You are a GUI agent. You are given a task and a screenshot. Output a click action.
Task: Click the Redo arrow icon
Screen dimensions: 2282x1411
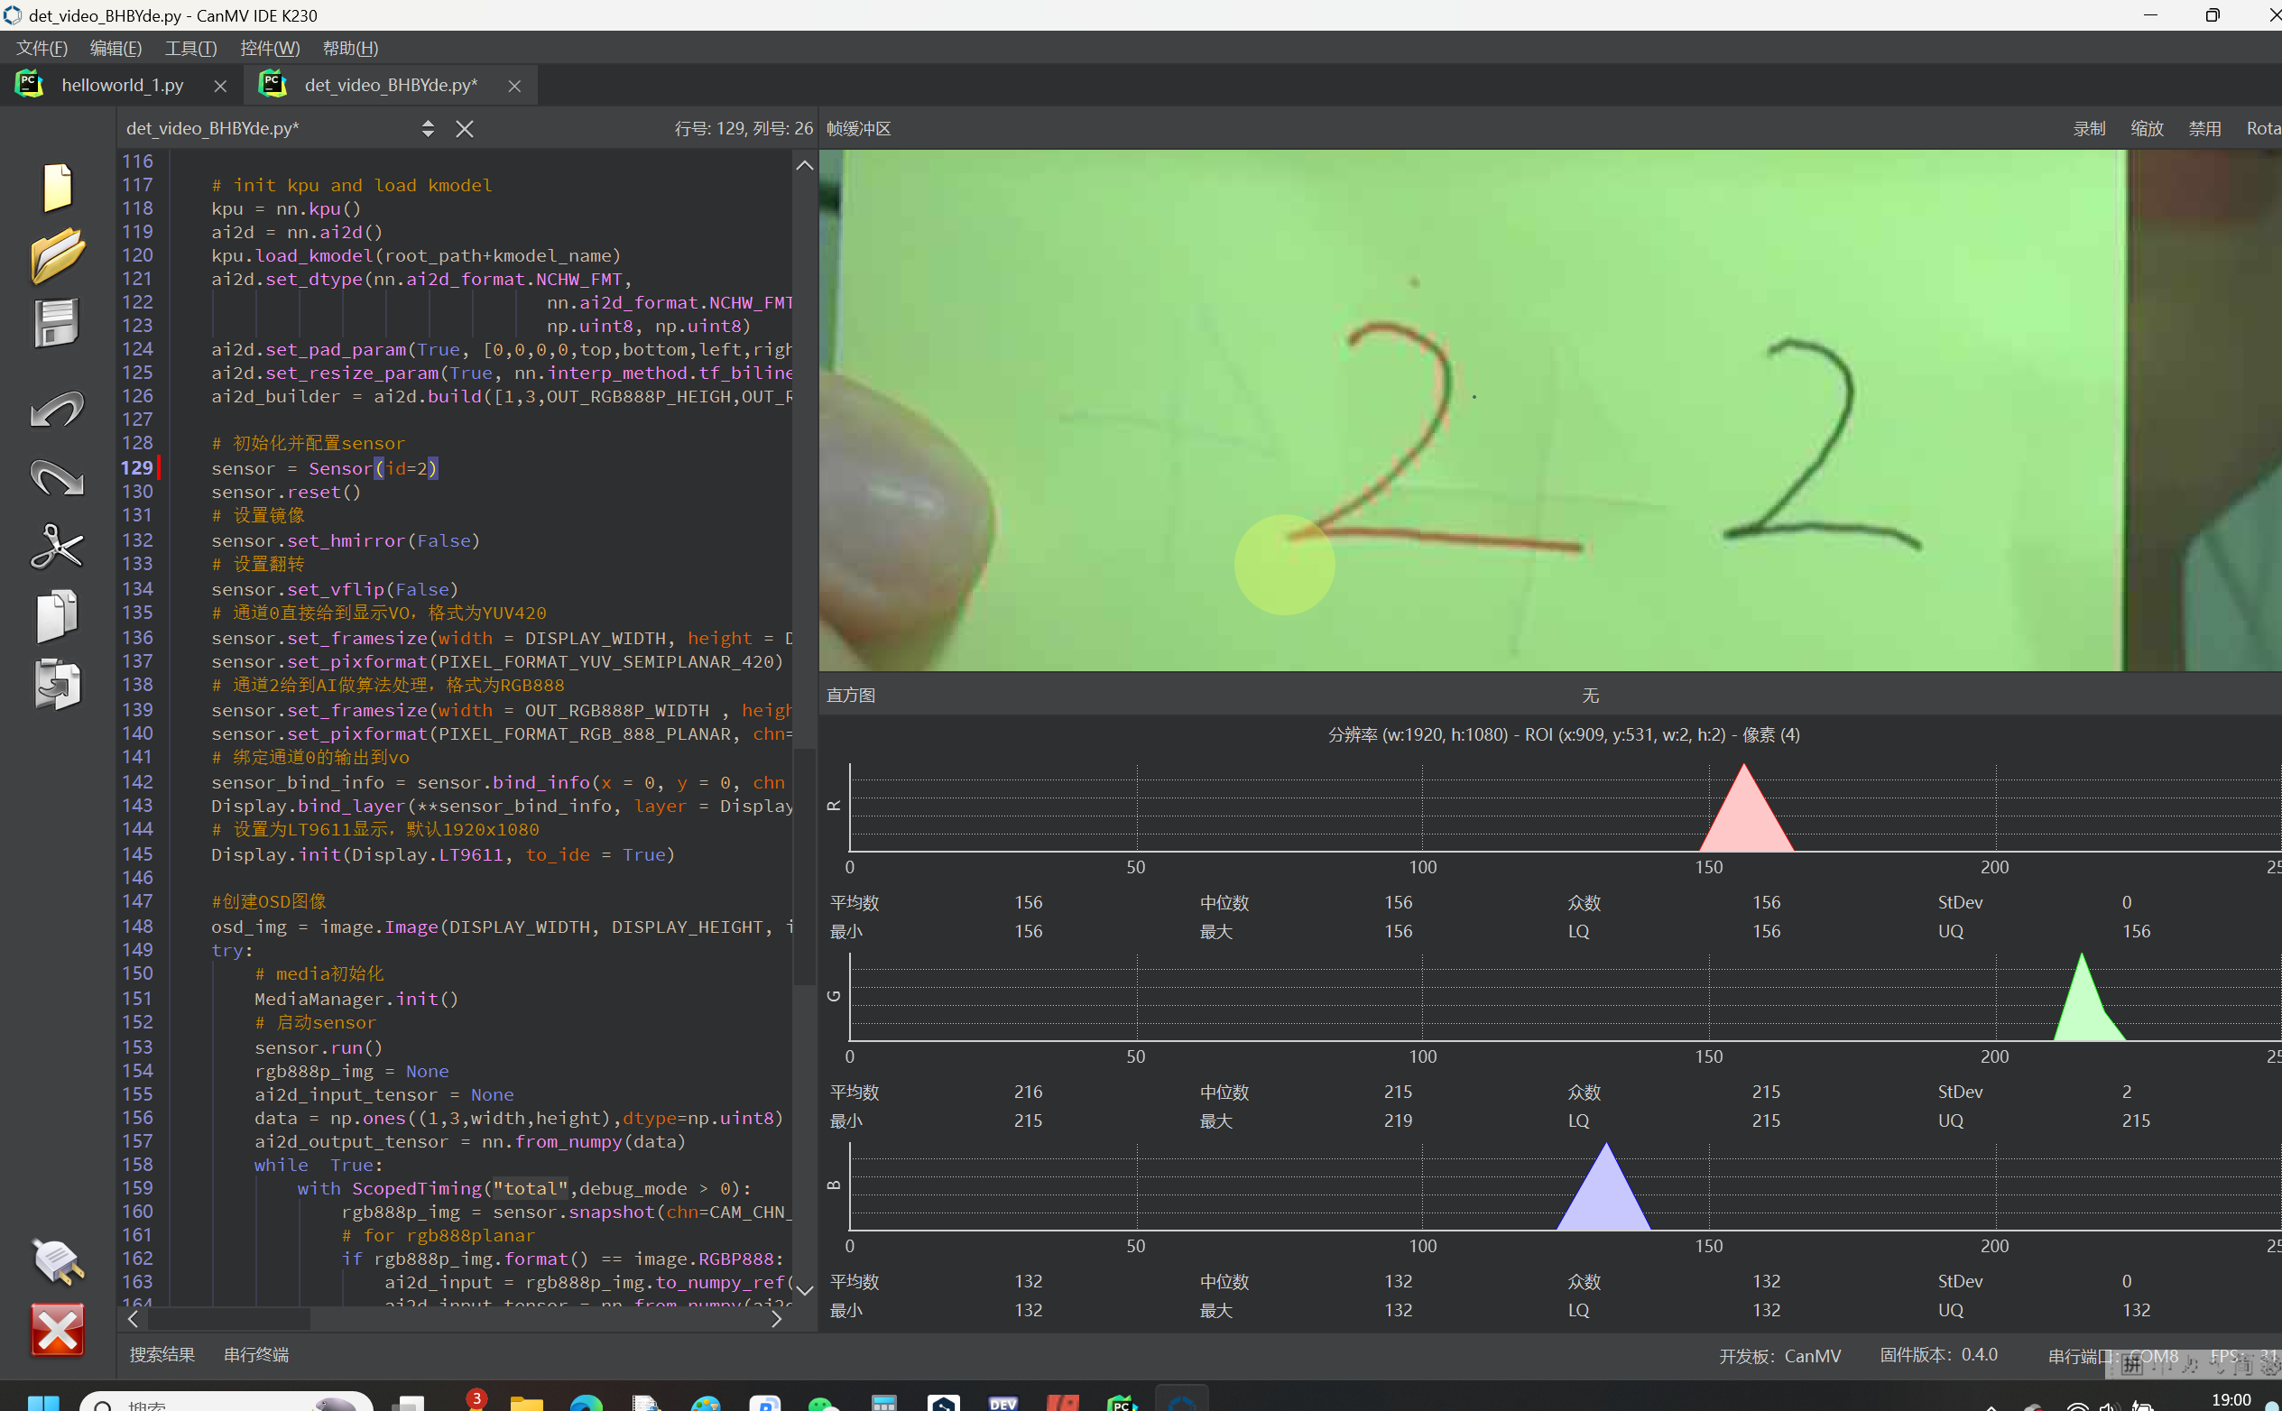pyautogui.click(x=57, y=477)
